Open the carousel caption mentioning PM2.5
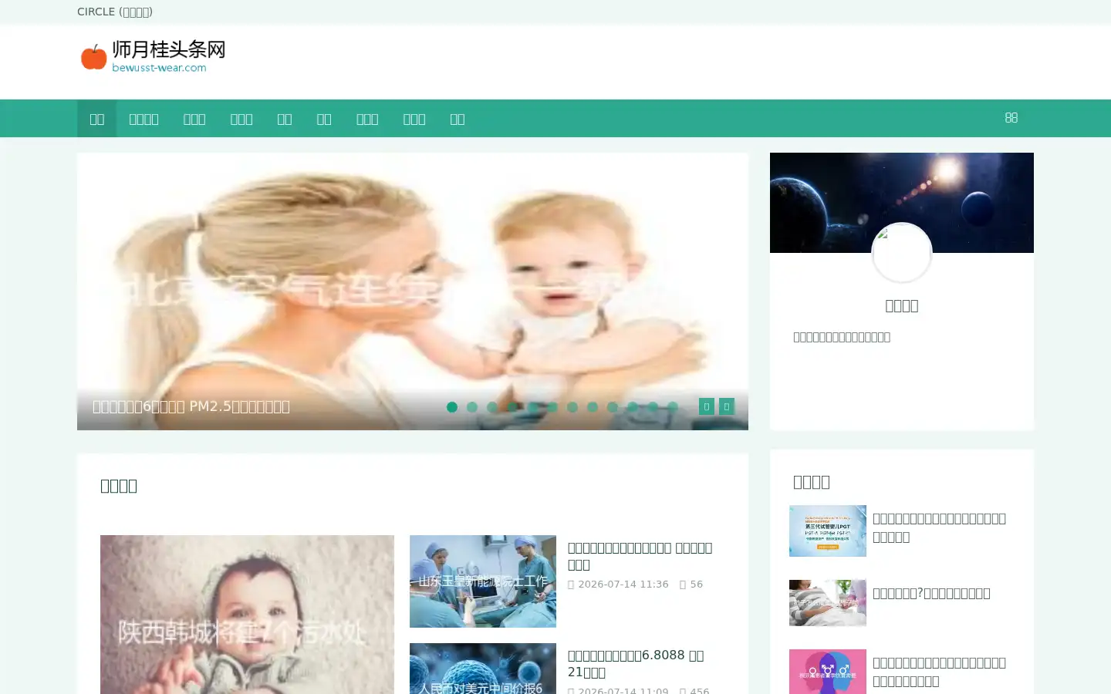This screenshot has width=1111, height=694. coord(191,406)
